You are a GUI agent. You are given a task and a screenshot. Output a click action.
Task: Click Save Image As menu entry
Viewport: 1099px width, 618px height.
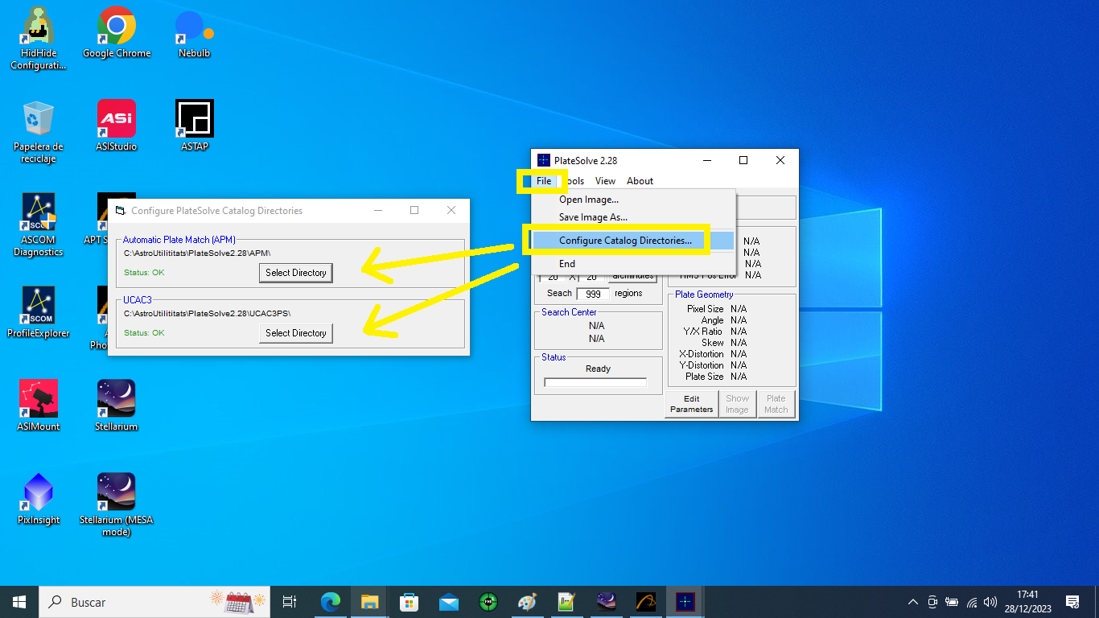pyautogui.click(x=593, y=217)
